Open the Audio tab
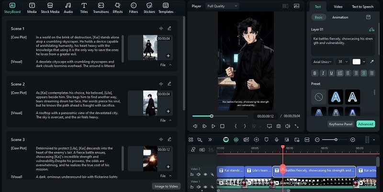 coord(68,8)
